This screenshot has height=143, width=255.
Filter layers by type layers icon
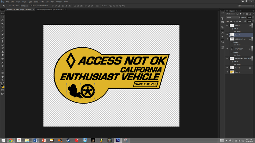point(244,14)
